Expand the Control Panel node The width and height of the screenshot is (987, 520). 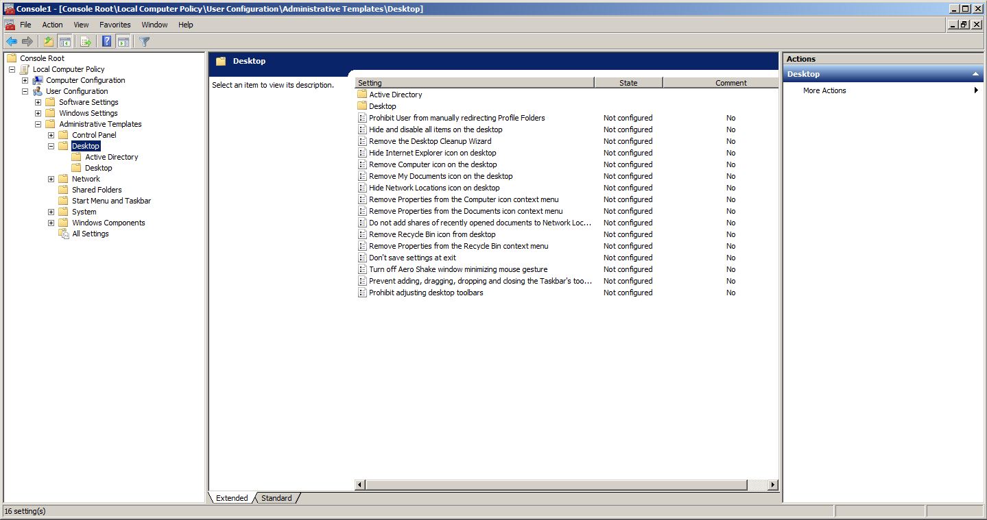51,135
